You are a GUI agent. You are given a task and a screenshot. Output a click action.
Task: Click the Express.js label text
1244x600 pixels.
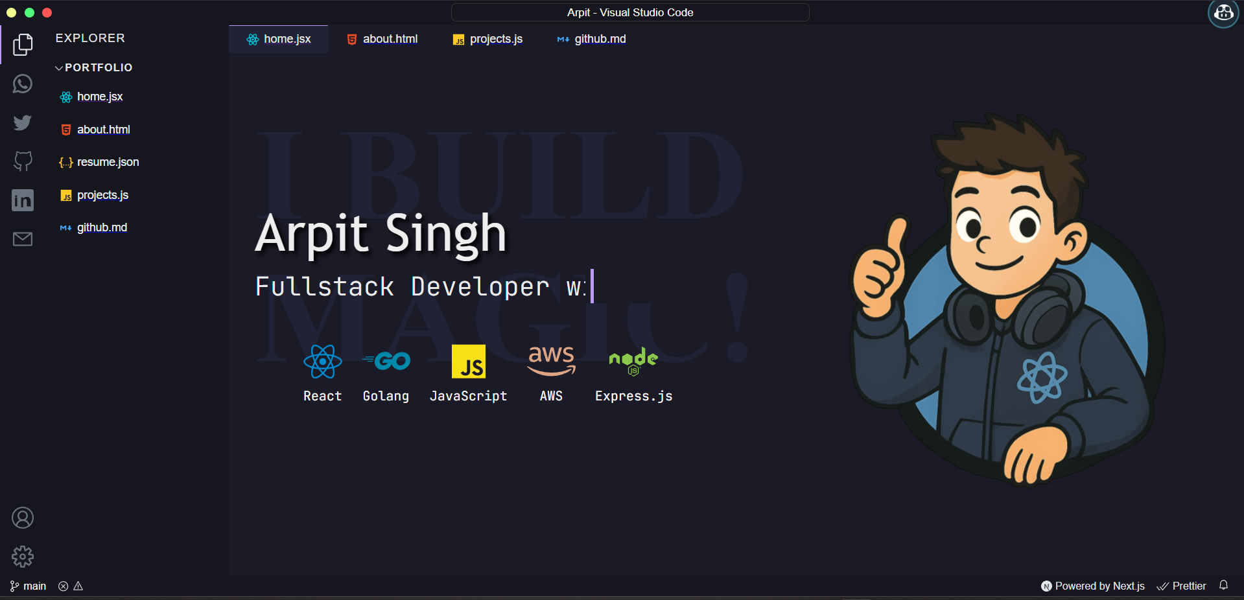tap(633, 396)
